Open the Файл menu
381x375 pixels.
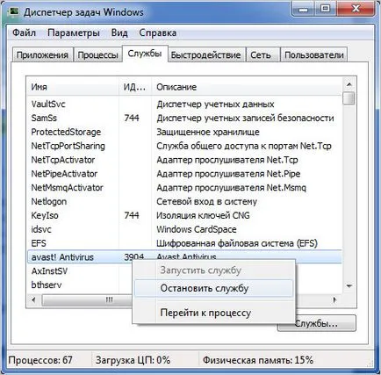pyautogui.click(x=24, y=32)
